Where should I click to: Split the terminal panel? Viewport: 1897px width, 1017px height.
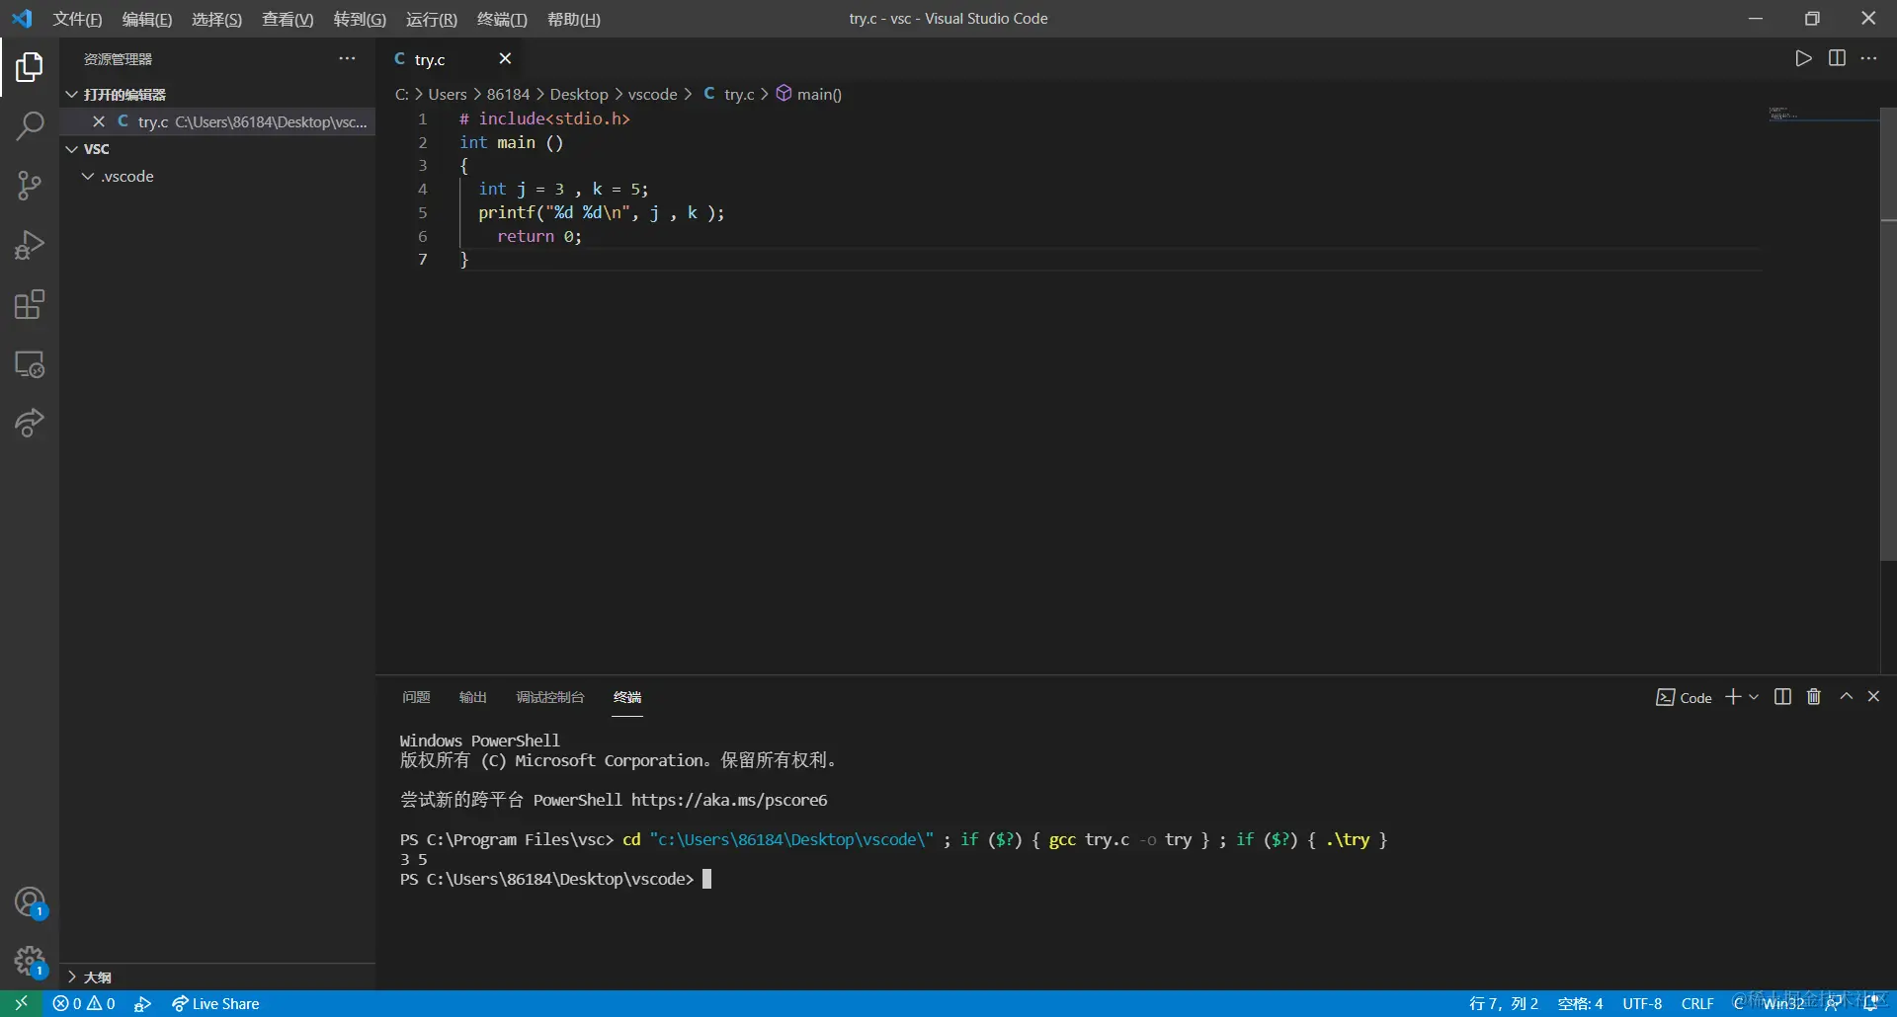pyautogui.click(x=1782, y=697)
